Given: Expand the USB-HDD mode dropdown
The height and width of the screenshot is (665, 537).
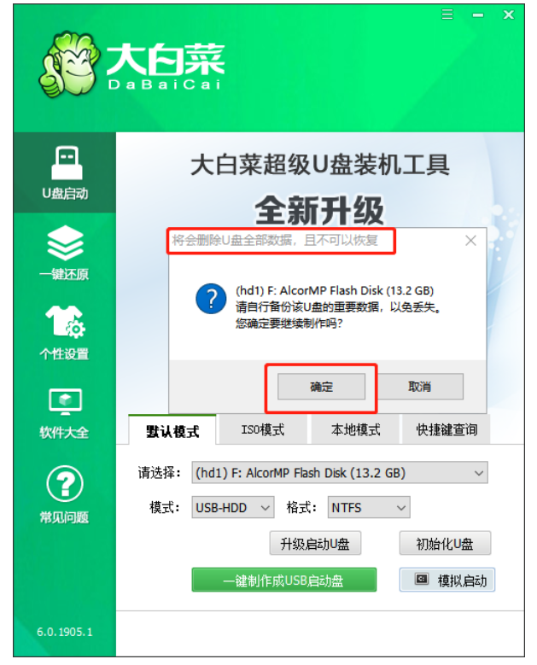Looking at the screenshot, I should click(x=233, y=507).
